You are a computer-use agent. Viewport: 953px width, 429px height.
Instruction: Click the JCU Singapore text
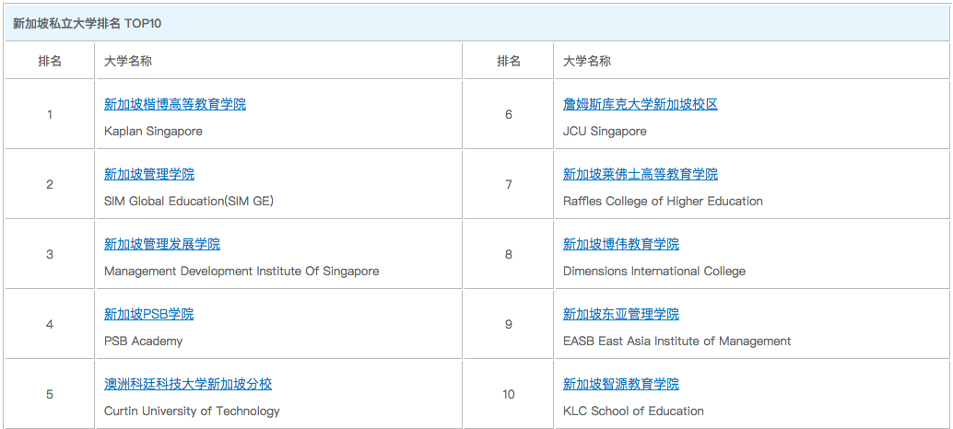[605, 131]
